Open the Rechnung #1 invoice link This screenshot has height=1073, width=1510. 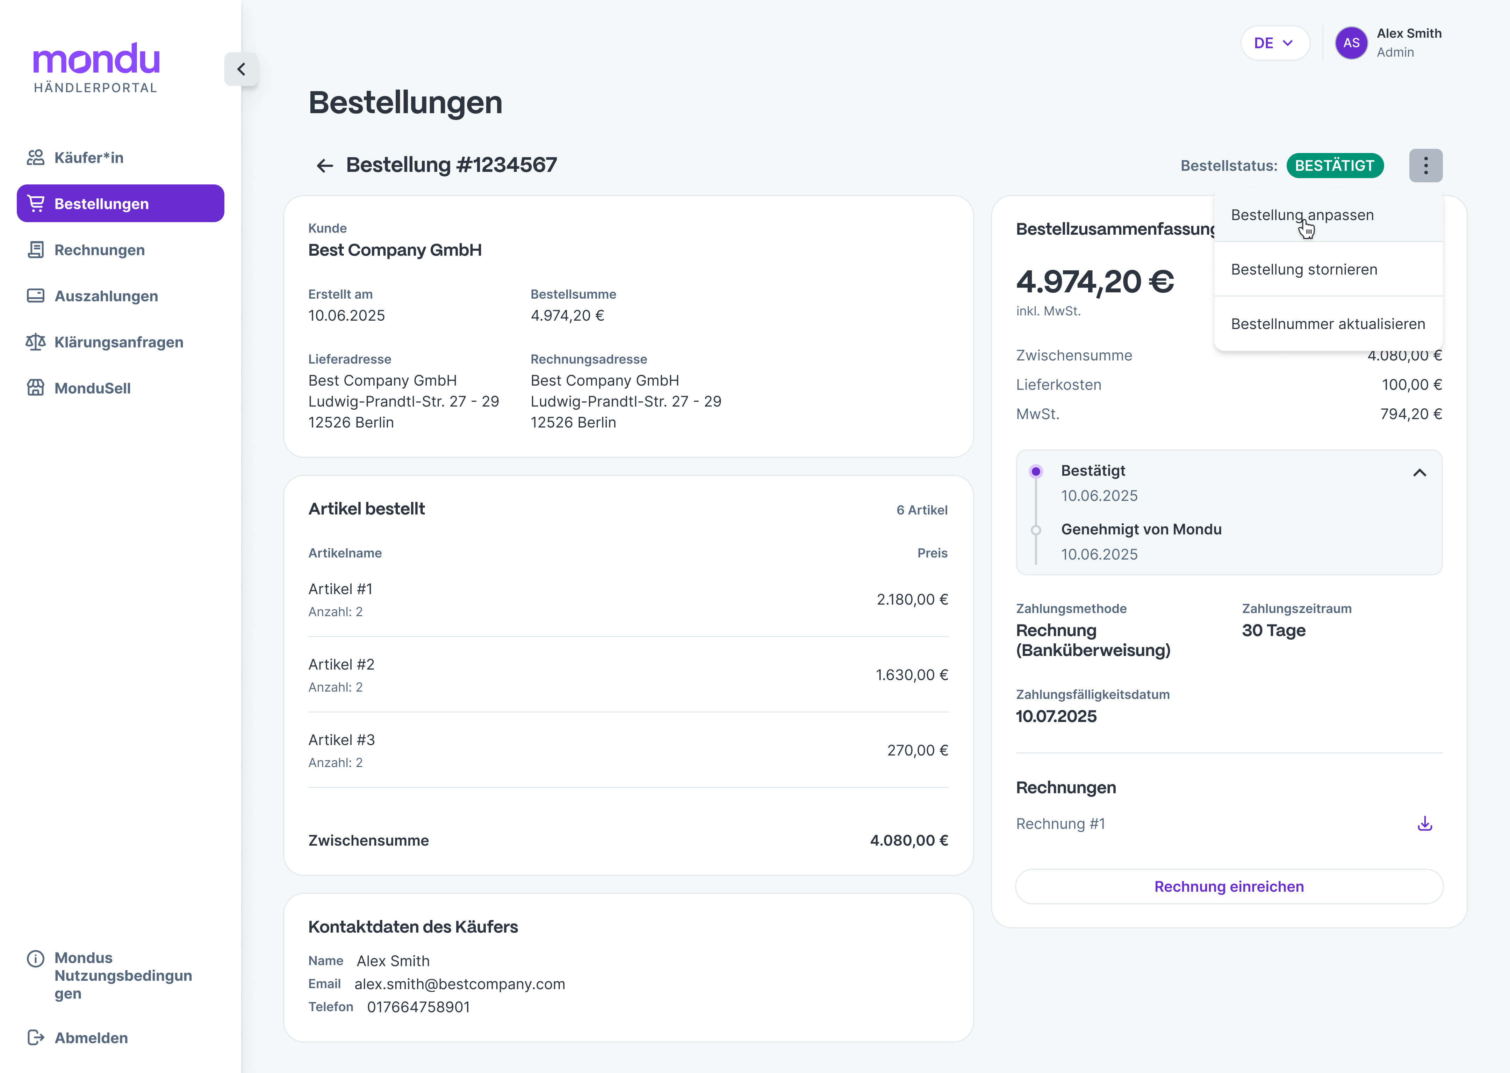point(1060,824)
